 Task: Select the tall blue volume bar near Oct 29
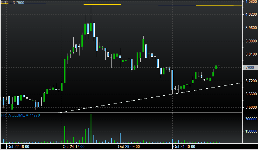[120, 138]
